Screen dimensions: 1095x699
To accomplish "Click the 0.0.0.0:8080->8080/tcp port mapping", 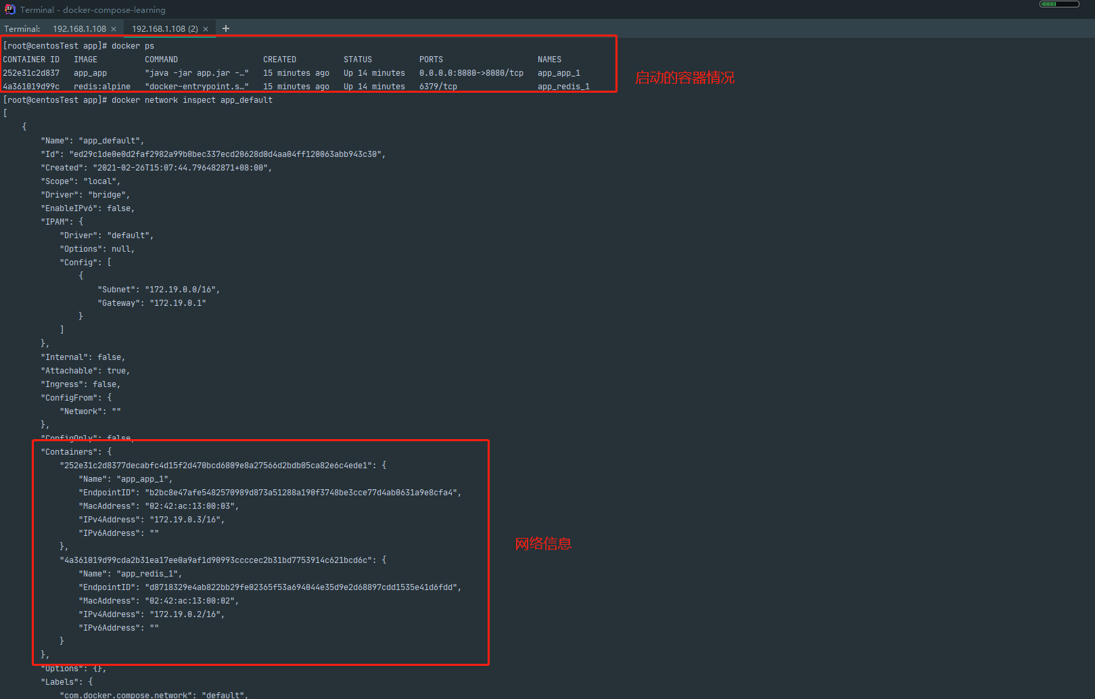I will [x=471, y=73].
